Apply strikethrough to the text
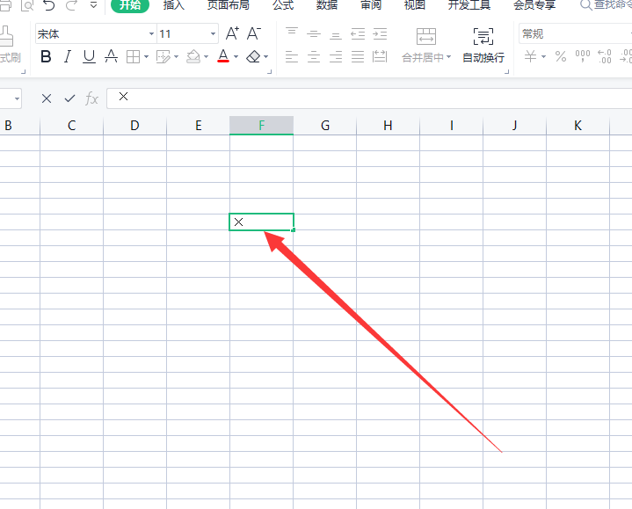632x509 pixels. coord(111,57)
